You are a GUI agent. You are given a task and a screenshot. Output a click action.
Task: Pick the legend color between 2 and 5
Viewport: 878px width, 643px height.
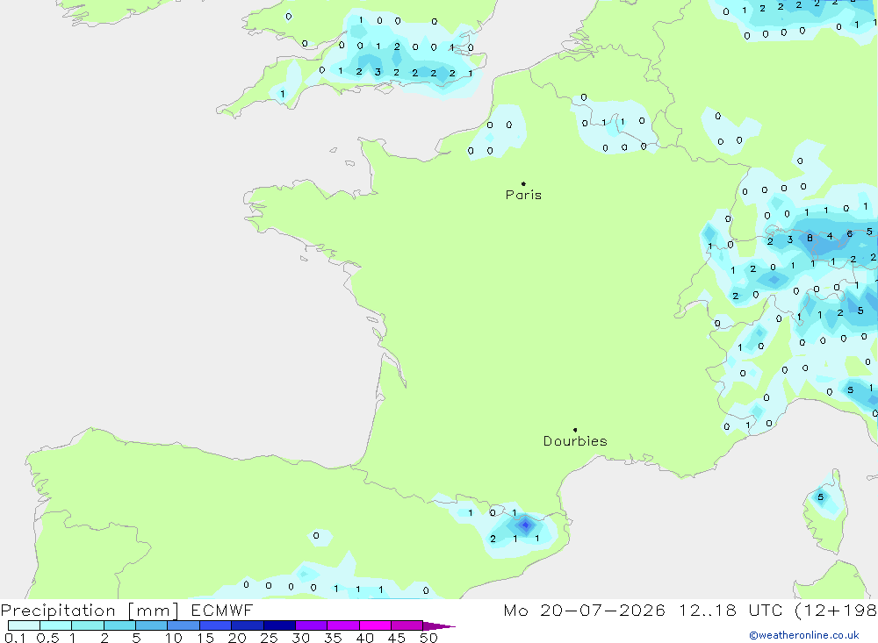click(x=119, y=625)
